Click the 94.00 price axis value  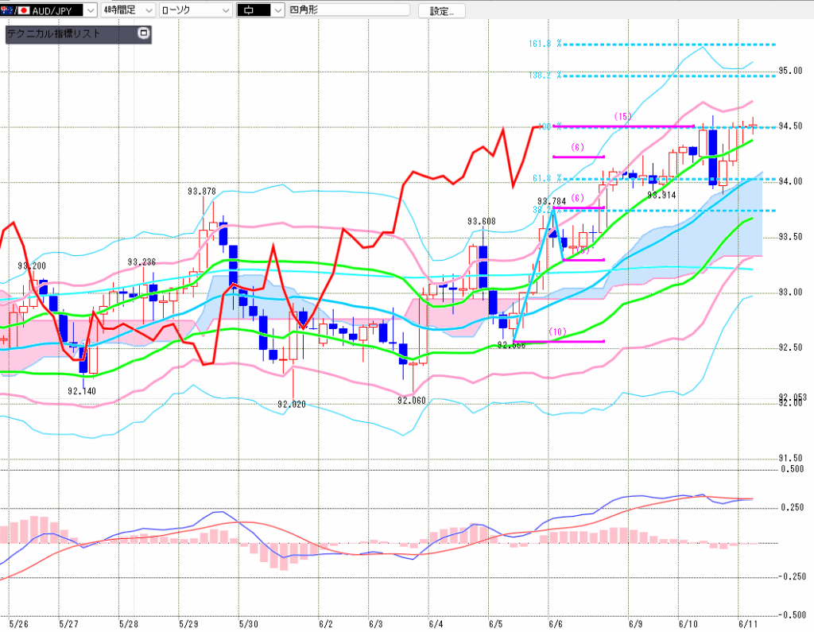click(x=790, y=181)
